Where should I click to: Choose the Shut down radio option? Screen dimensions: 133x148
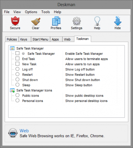point(17,79)
